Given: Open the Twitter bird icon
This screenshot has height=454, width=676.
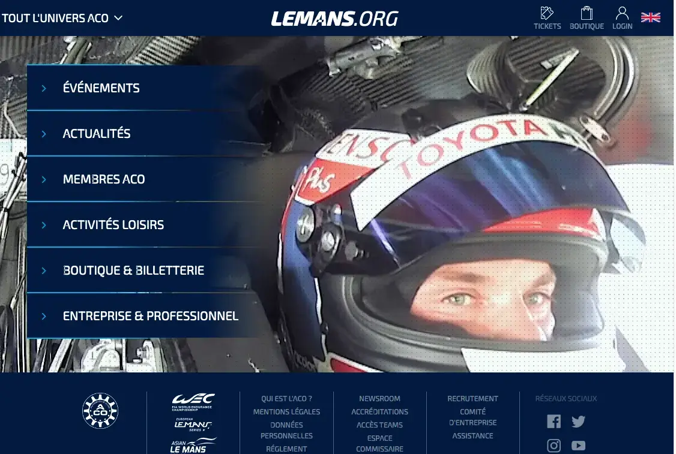Looking at the screenshot, I should click(x=578, y=421).
